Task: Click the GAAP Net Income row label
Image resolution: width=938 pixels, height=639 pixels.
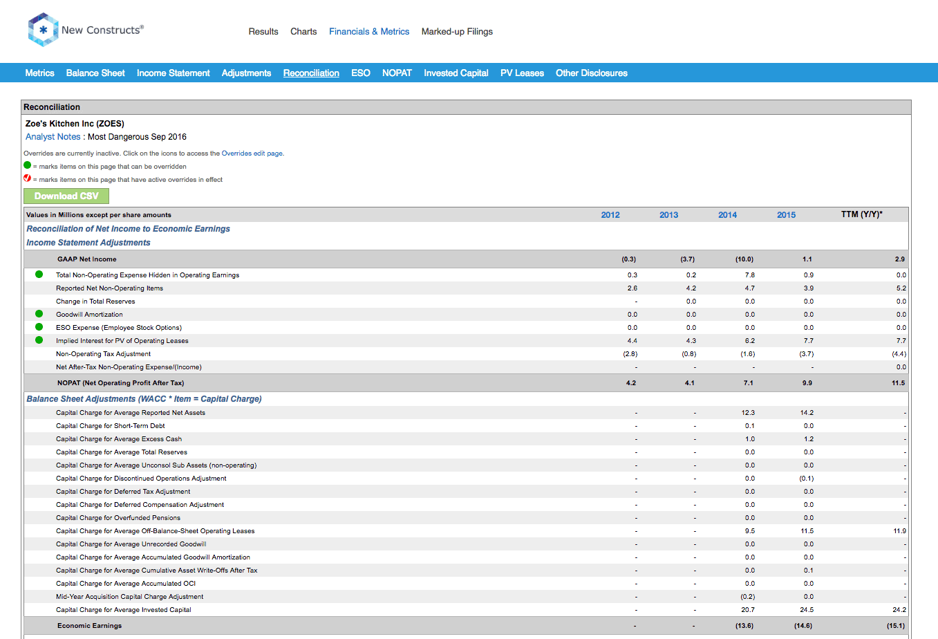Action: tap(86, 259)
